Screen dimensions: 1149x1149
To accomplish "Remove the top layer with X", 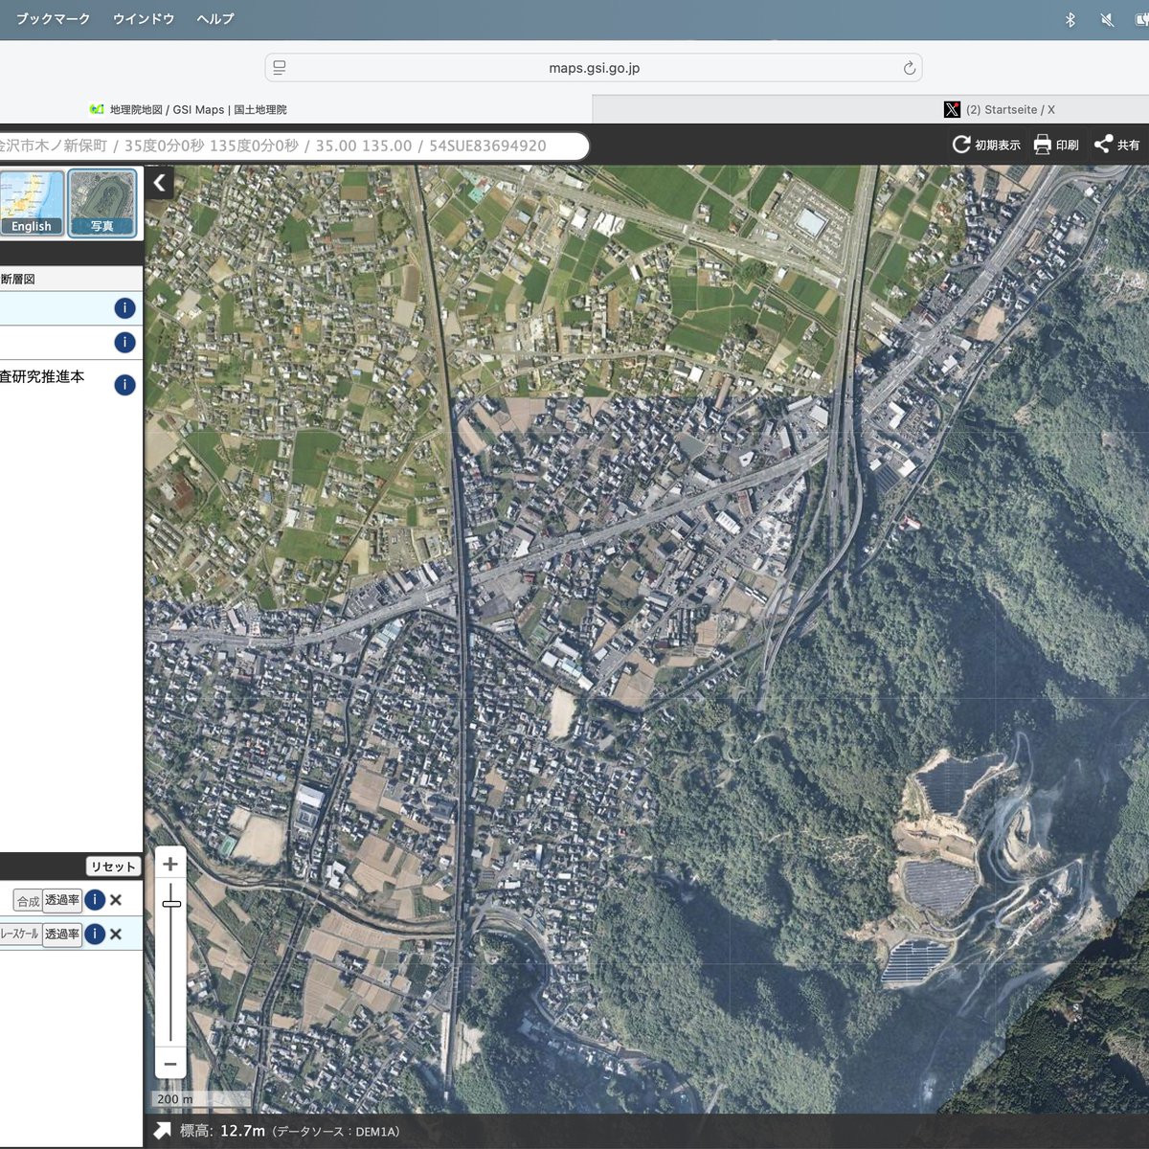I will [116, 900].
